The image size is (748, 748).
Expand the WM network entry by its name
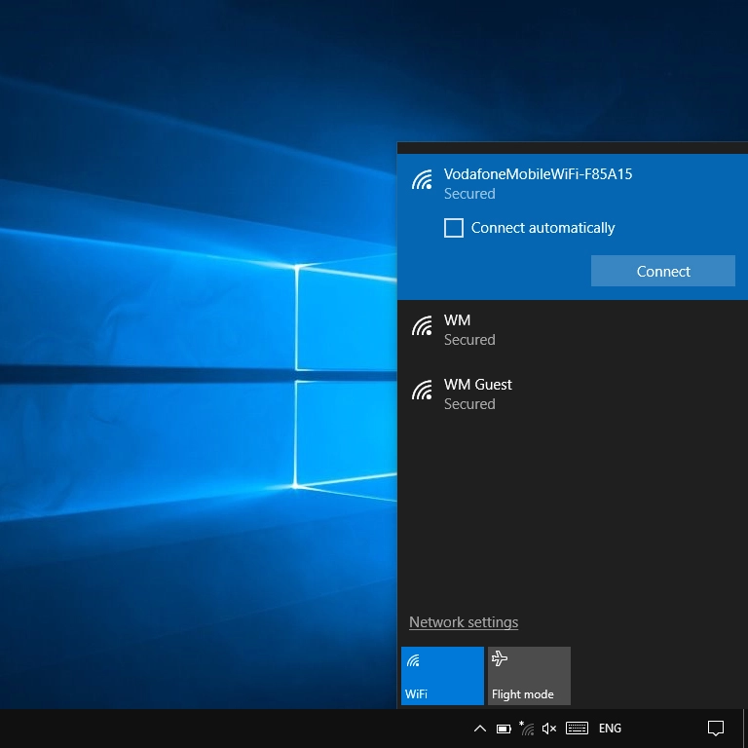457,320
